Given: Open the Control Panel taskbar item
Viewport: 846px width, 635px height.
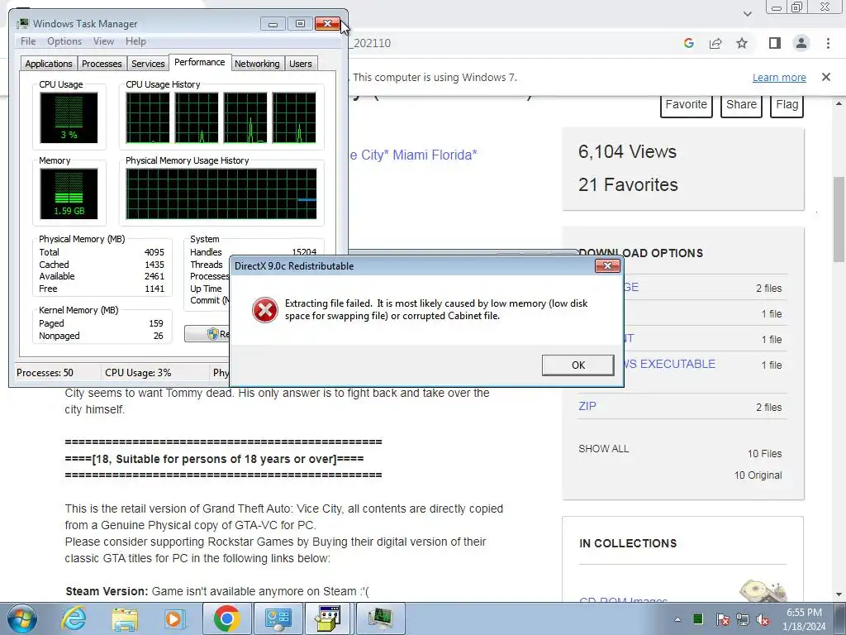Looking at the screenshot, I should click(278, 618).
